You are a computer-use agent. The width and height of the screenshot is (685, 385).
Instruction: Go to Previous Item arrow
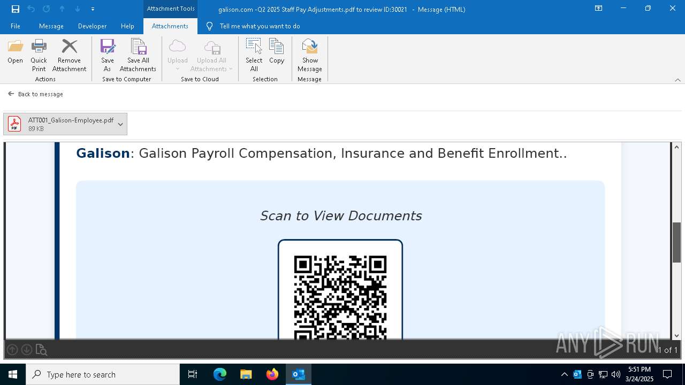pos(62,9)
